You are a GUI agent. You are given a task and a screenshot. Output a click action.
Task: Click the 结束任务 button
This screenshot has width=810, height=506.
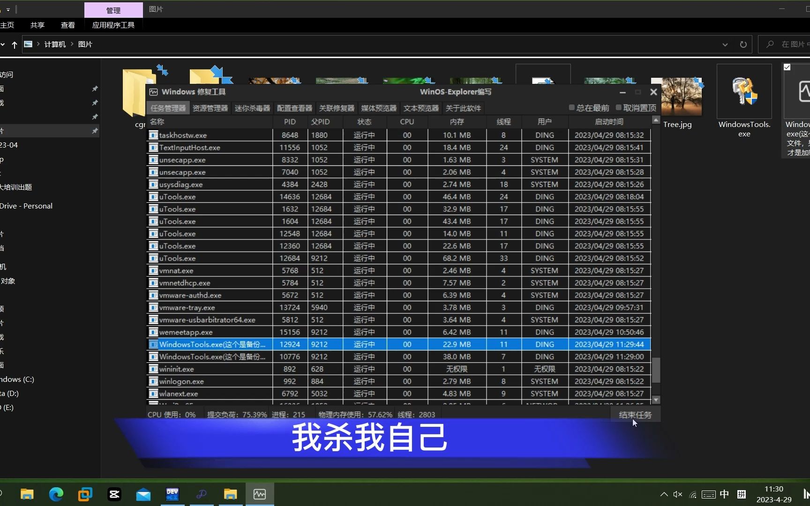635,415
